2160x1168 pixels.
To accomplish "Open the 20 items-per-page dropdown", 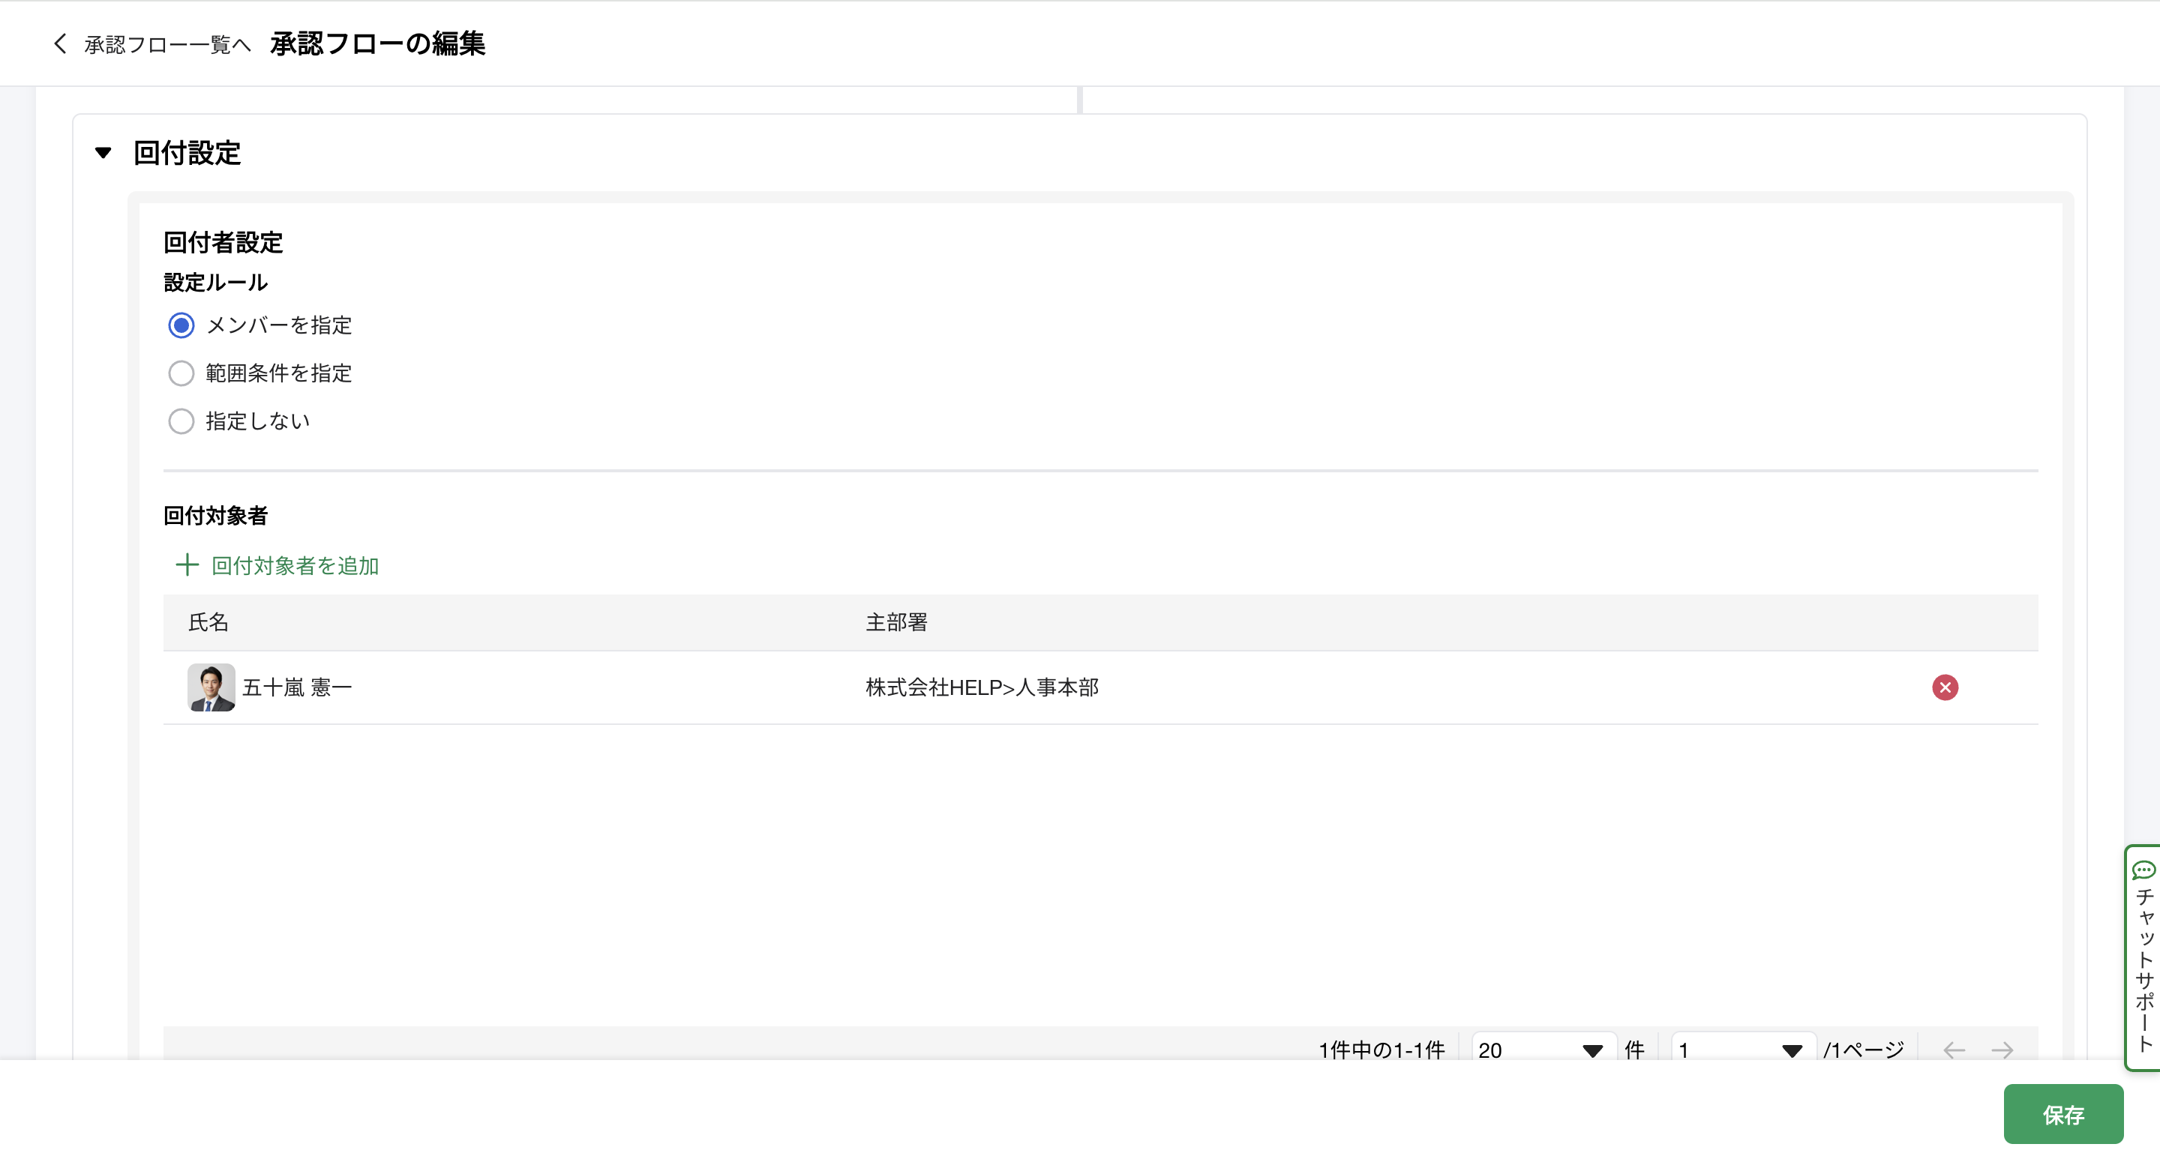I will click(1541, 1050).
